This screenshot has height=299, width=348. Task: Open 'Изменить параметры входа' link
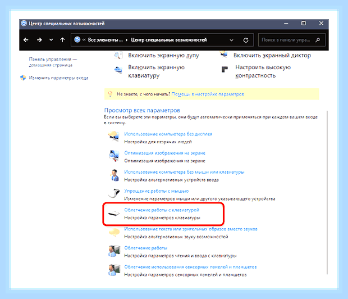(x=58, y=78)
